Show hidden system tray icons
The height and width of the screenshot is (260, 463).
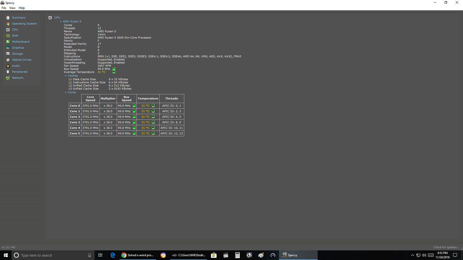click(412, 255)
